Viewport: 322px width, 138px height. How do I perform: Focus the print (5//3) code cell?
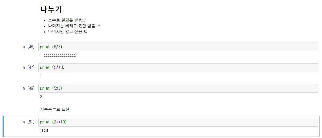pos(178,68)
